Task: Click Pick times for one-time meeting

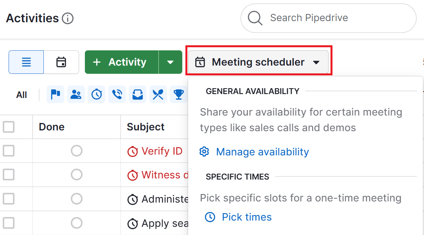Action: click(246, 217)
